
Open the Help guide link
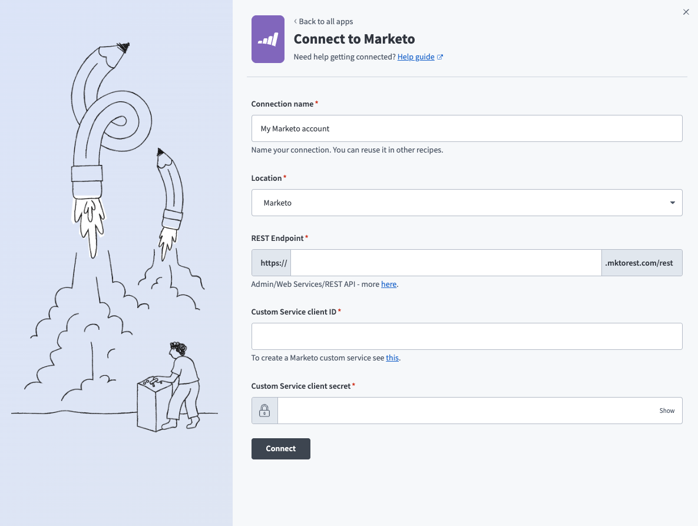tap(415, 57)
